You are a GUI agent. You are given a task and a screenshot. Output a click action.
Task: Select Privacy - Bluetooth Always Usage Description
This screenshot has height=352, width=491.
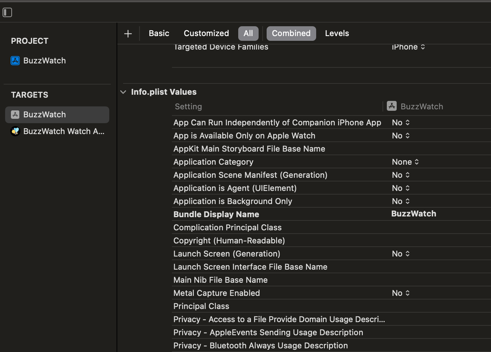click(x=260, y=345)
